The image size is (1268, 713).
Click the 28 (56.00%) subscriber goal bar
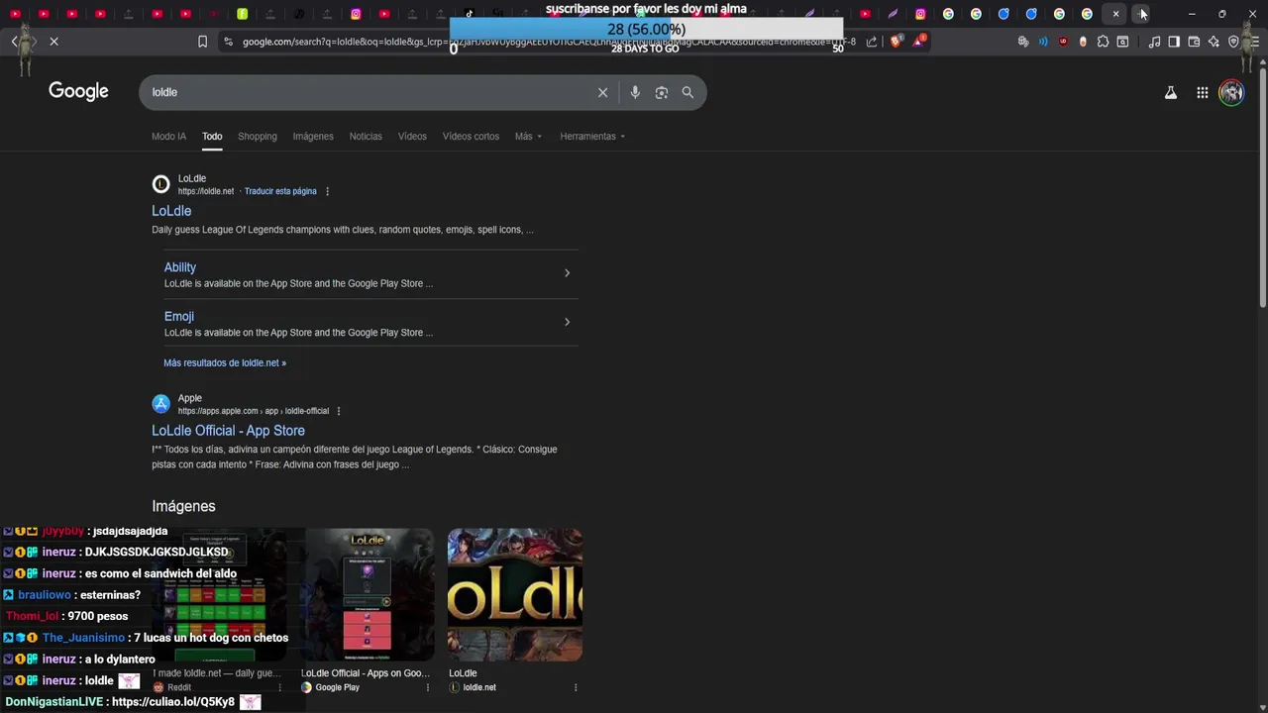click(x=646, y=29)
